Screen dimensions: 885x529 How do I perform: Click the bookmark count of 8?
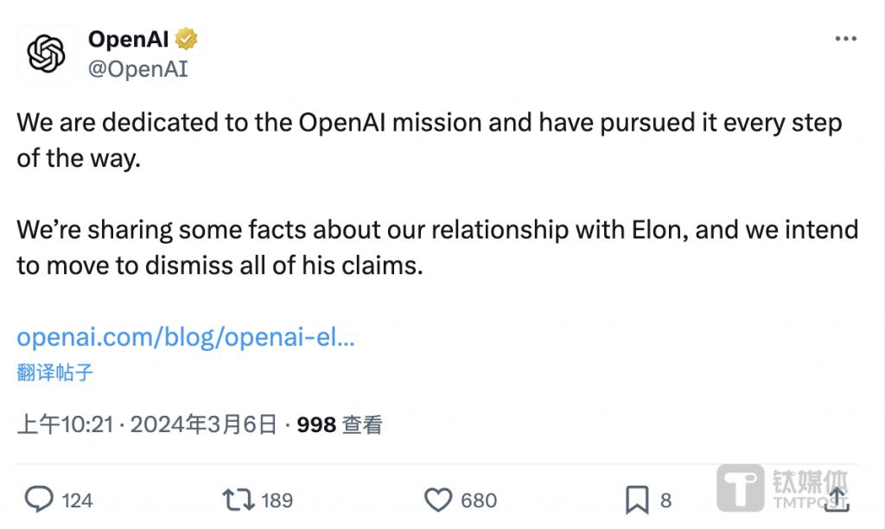665,500
